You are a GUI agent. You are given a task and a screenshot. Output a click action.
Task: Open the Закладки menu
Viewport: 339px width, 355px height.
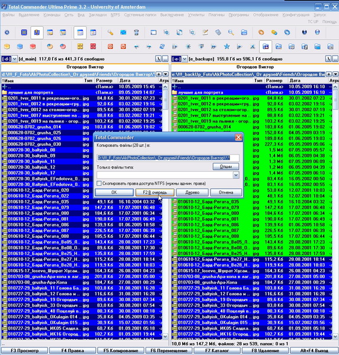(x=98, y=15)
